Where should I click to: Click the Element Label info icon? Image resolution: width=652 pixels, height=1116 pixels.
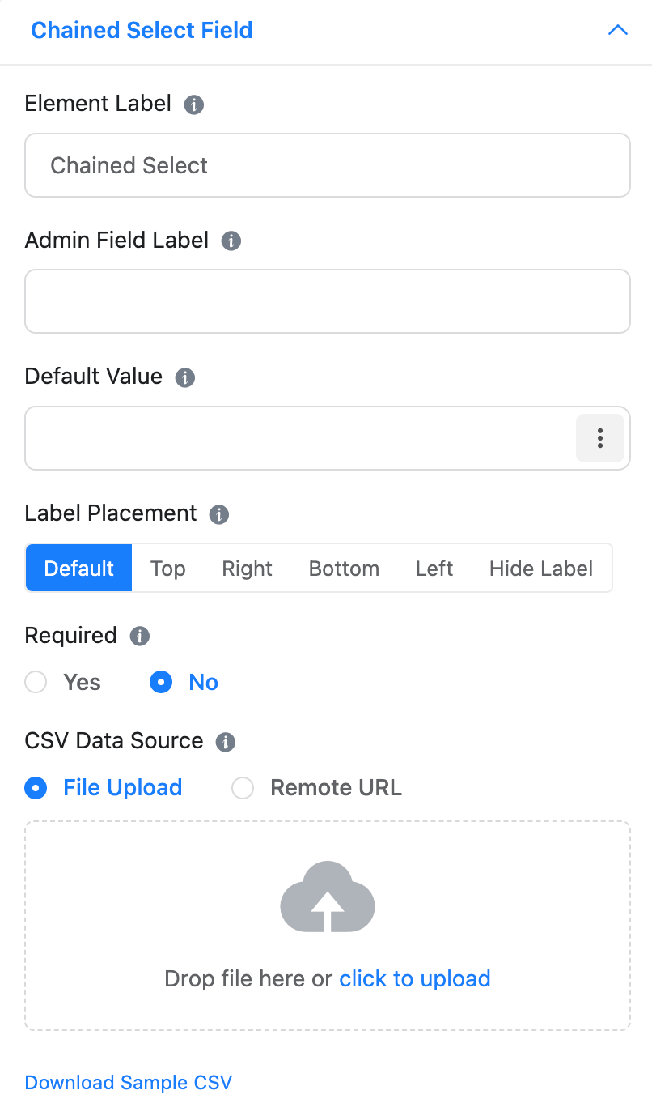coord(193,104)
